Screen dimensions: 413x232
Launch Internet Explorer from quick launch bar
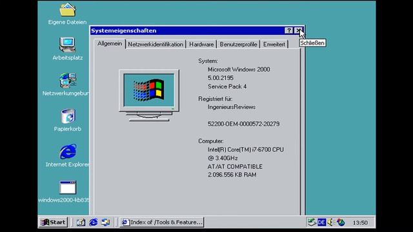93,222
